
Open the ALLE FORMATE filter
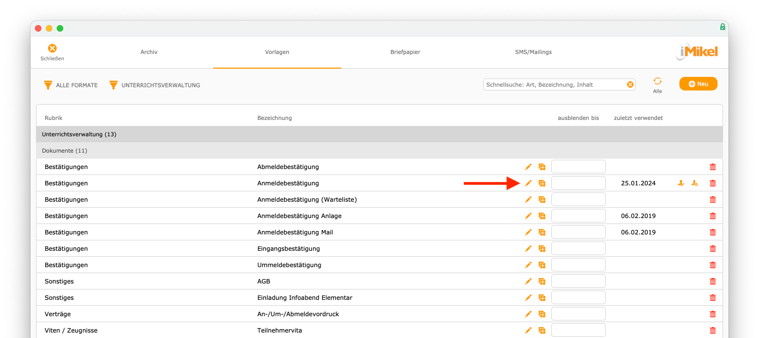[71, 85]
